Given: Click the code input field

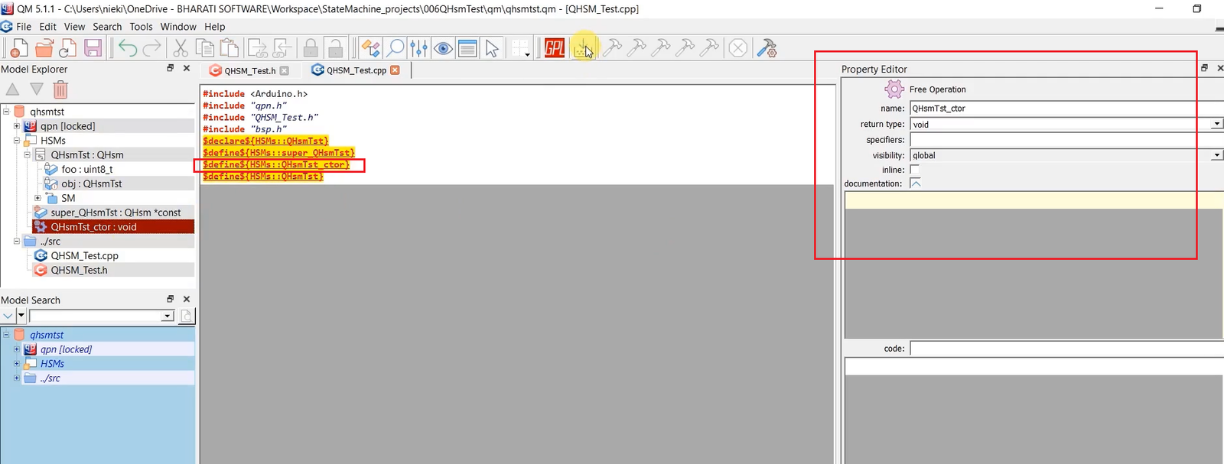Looking at the screenshot, I should tap(1066, 349).
